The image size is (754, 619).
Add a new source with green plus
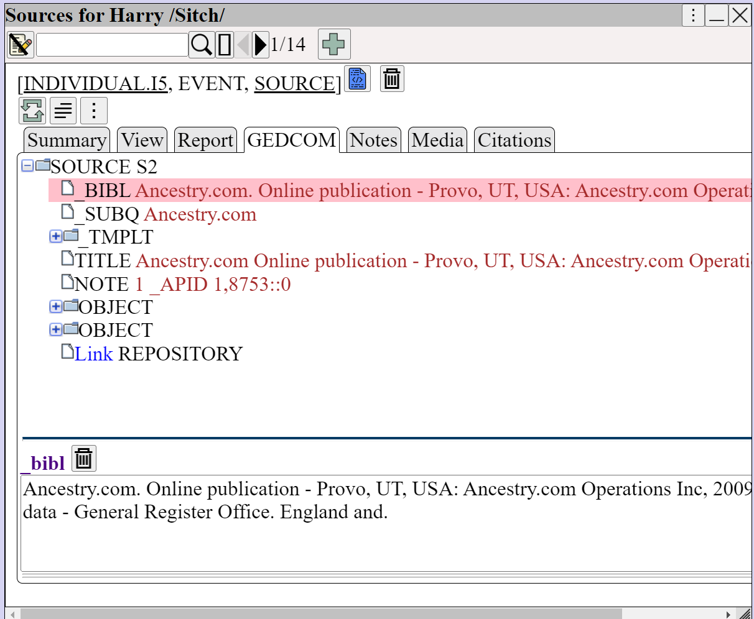(x=334, y=44)
